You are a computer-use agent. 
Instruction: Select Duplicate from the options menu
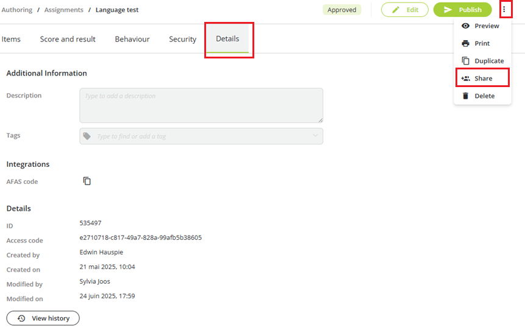[x=482, y=61]
